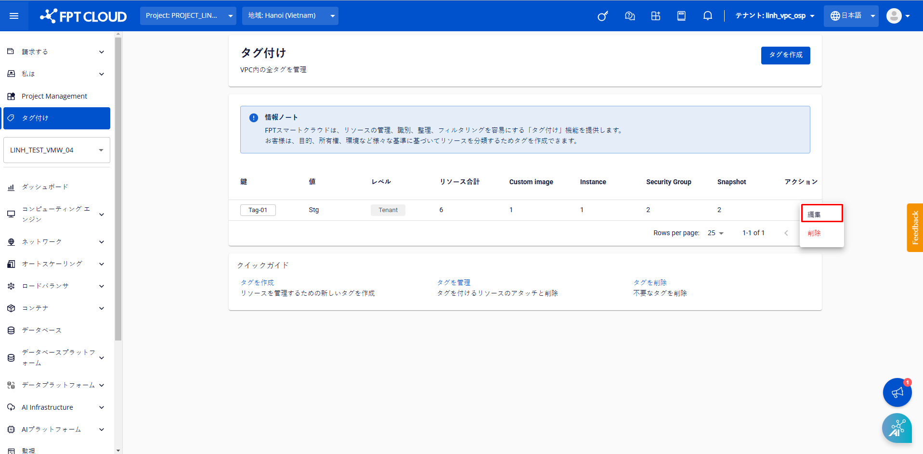Open the user avatar menu
This screenshot has width=923, height=454.
897,16
